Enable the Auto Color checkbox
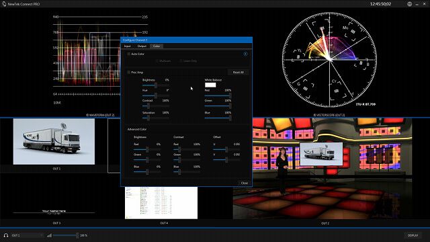Screen dimensions: 430x242 point(128,54)
